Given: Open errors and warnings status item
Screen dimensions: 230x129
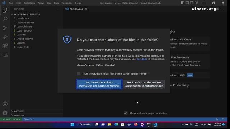Looking at the screenshot, I should pos(29,119).
